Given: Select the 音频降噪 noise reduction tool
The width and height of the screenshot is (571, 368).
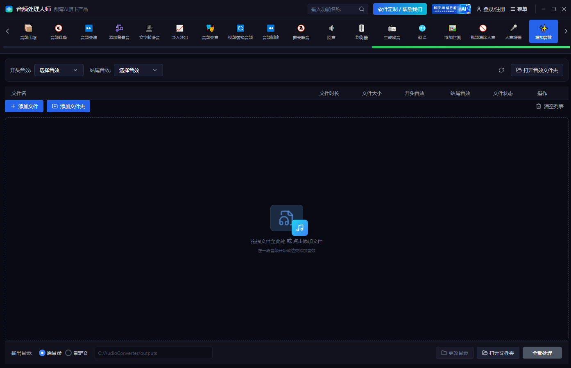Looking at the screenshot, I should [x=58, y=32].
